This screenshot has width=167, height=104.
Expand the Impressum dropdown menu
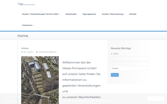pos(28,25)
